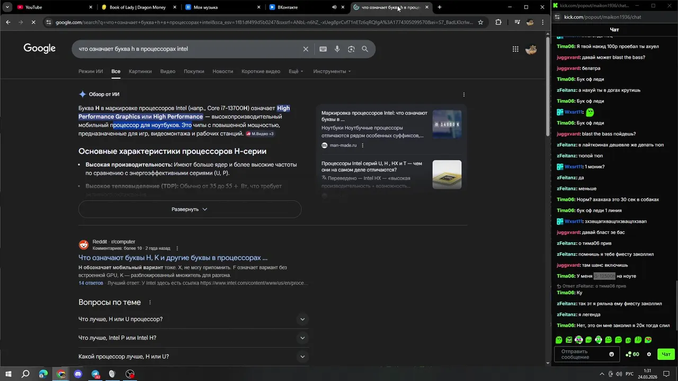Open the Google apps grid

(x=515, y=49)
